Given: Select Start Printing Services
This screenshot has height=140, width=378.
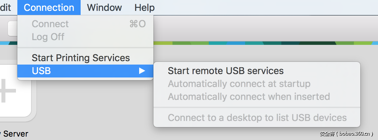Looking at the screenshot, I should click(81, 58).
